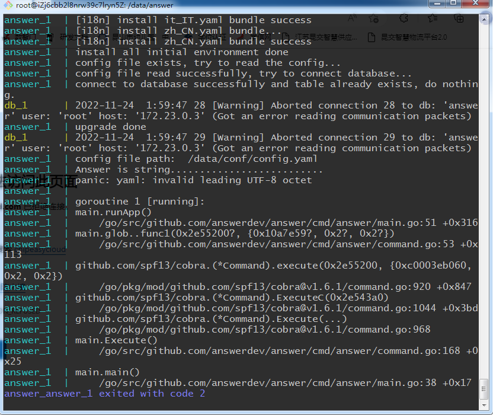Click the faint read-aloud A icon behind terminal
The image size is (493, 415).
352,18
